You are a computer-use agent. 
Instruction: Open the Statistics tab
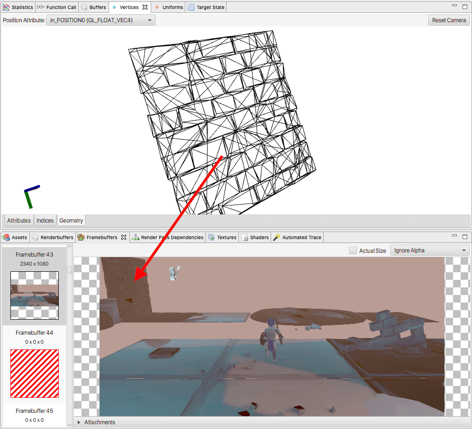click(18, 7)
